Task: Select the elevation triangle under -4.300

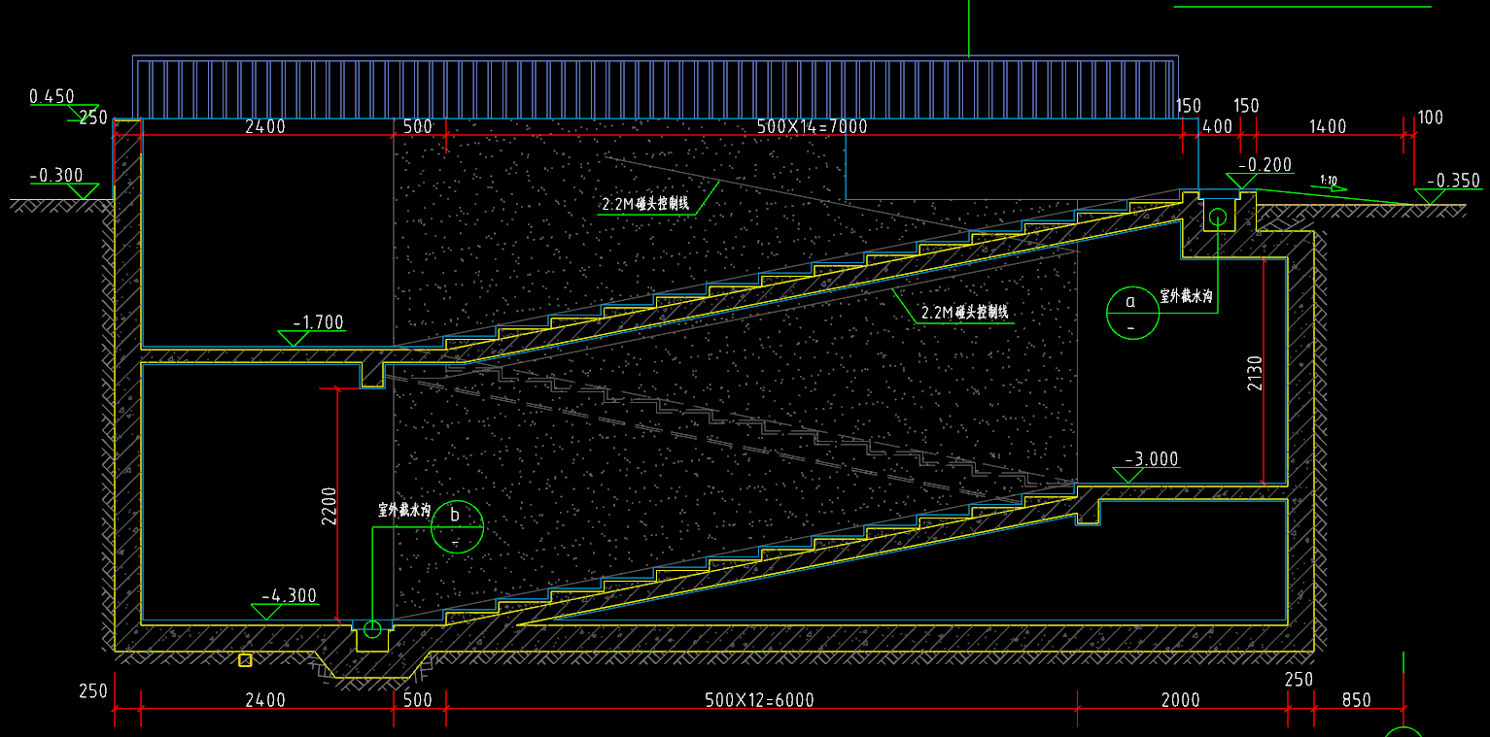Action: tap(265, 612)
